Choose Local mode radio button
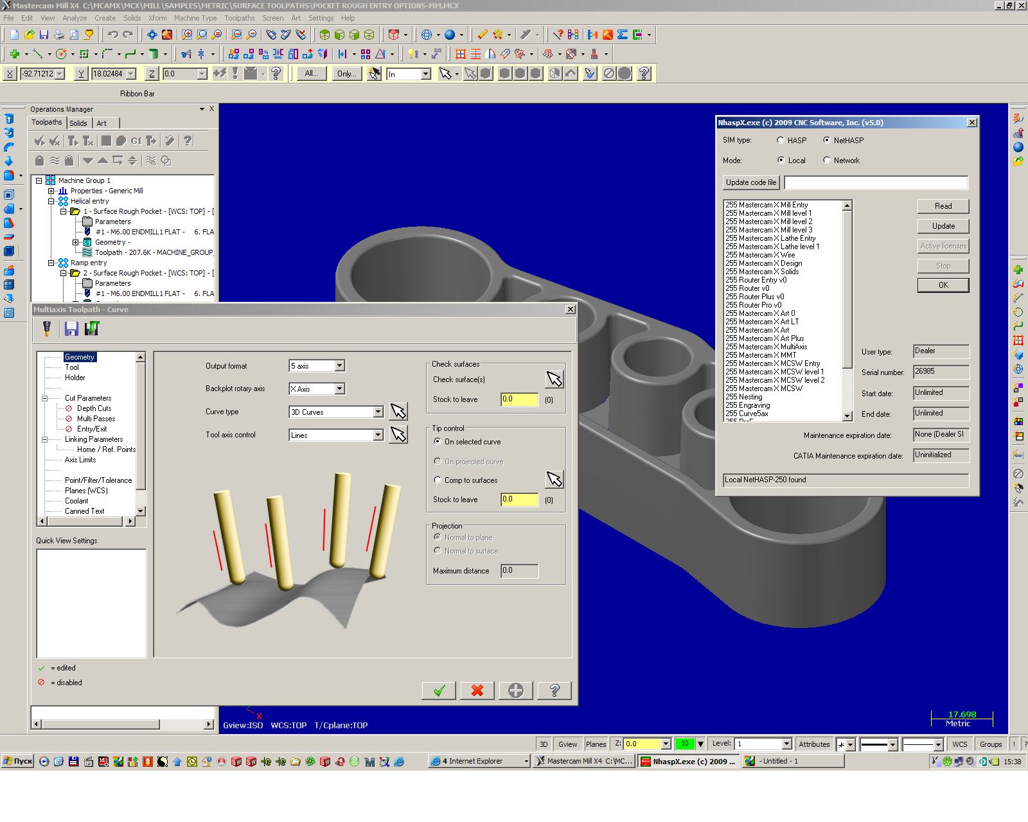The width and height of the screenshot is (1028, 822). click(781, 160)
